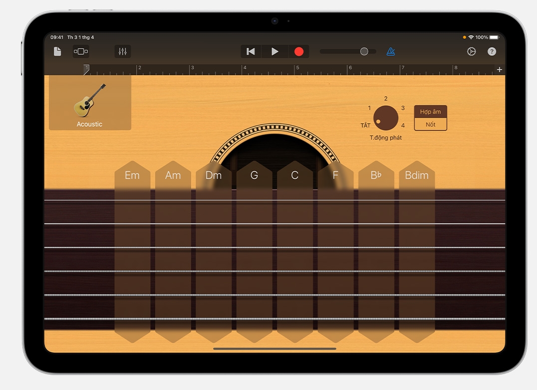Image resolution: width=537 pixels, height=390 pixels.
Task: Start recording with the red button
Action: coord(299,51)
